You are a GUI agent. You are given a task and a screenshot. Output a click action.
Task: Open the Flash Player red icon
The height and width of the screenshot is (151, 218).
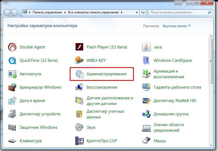tap(79, 47)
